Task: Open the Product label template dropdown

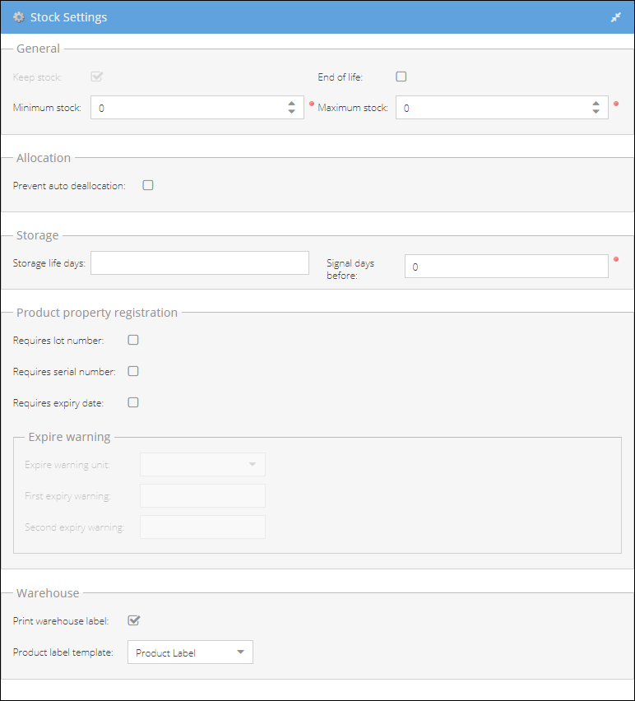Action: (190, 652)
